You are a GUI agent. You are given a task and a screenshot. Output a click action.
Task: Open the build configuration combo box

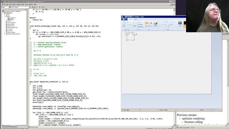coord(20,7)
